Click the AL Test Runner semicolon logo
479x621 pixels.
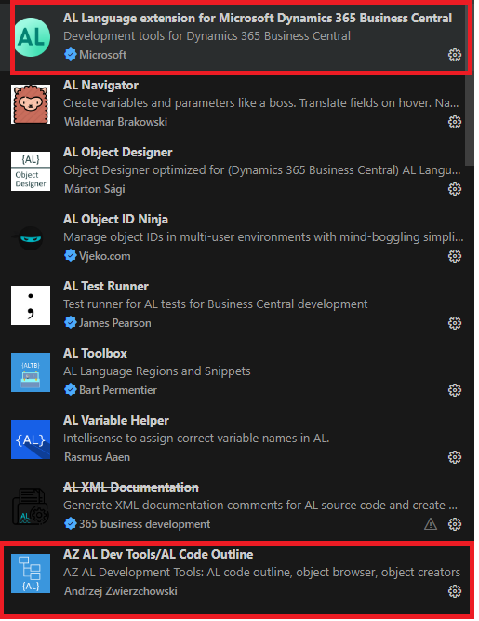31,305
